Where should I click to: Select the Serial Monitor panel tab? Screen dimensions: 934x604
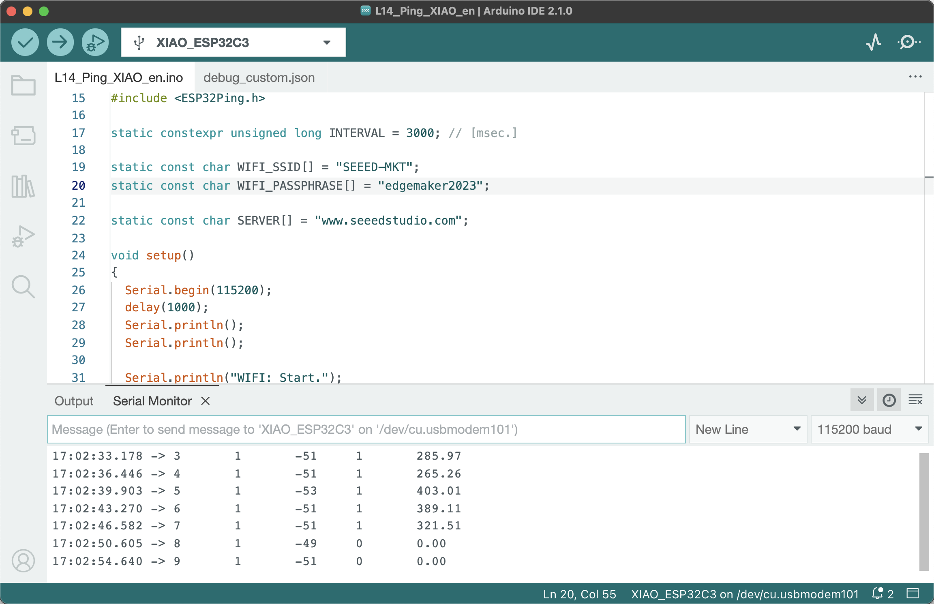(152, 401)
